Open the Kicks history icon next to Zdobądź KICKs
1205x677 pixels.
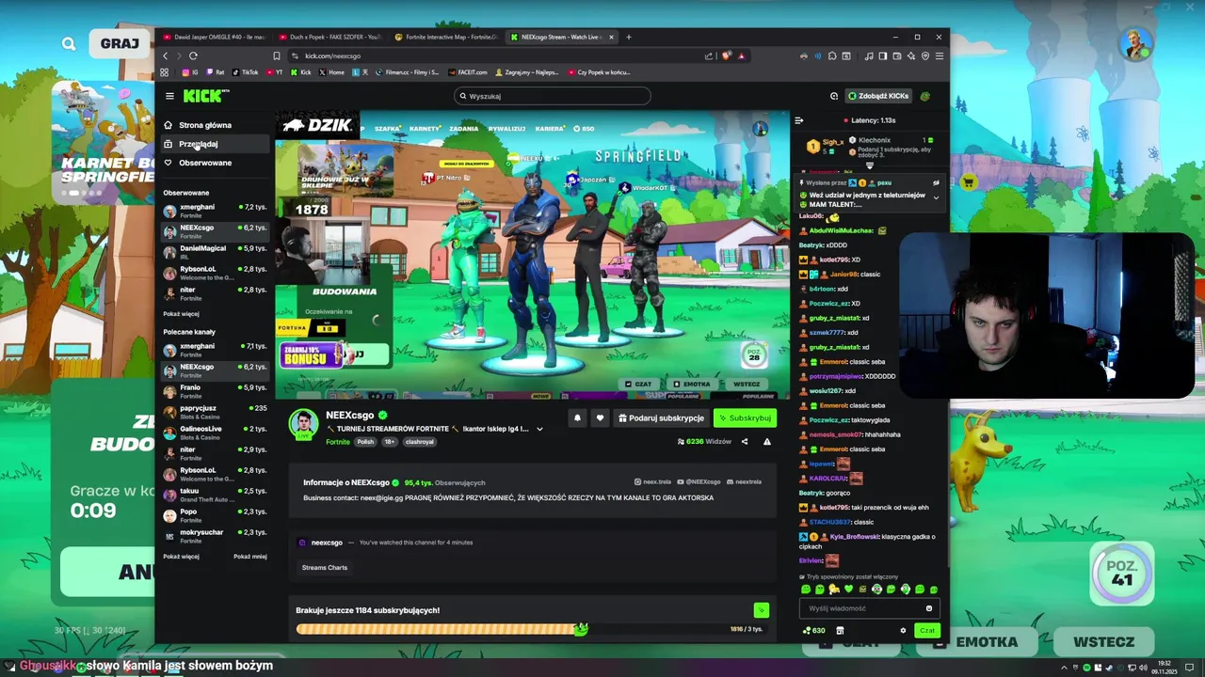pyautogui.click(x=834, y=96)
